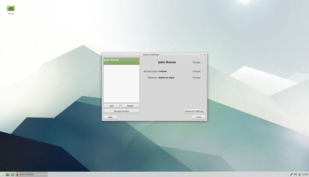Open Advanced Settings
This screenshot has width=309, height=177.
pos(194,111)
